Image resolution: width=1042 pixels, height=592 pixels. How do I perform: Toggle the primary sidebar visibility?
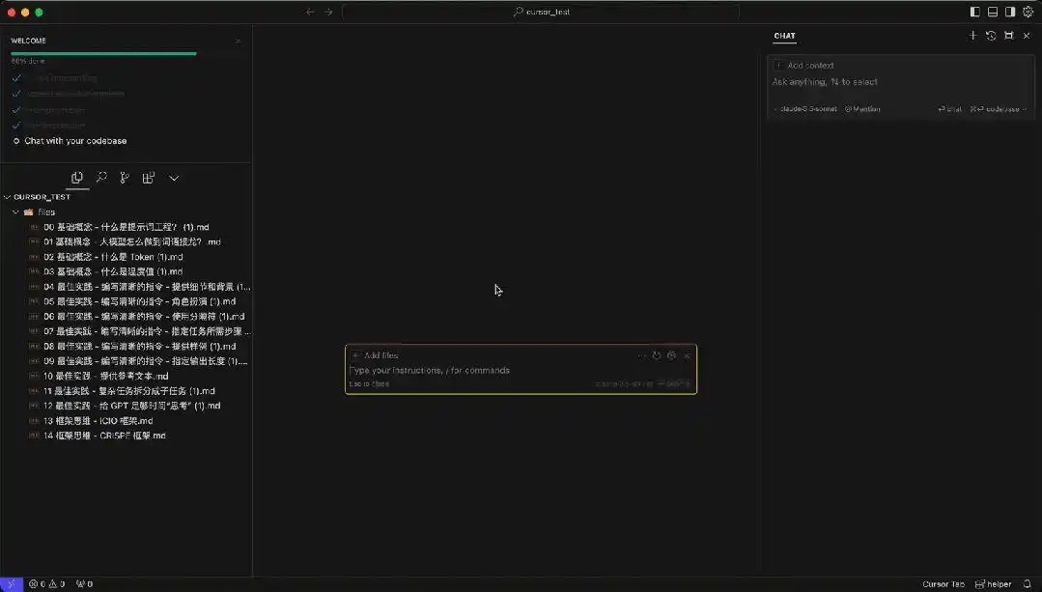(974, 12)
